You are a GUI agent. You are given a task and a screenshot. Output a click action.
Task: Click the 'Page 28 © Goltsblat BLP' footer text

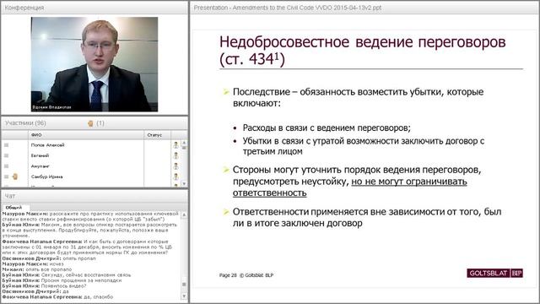[x=246, y=275]
